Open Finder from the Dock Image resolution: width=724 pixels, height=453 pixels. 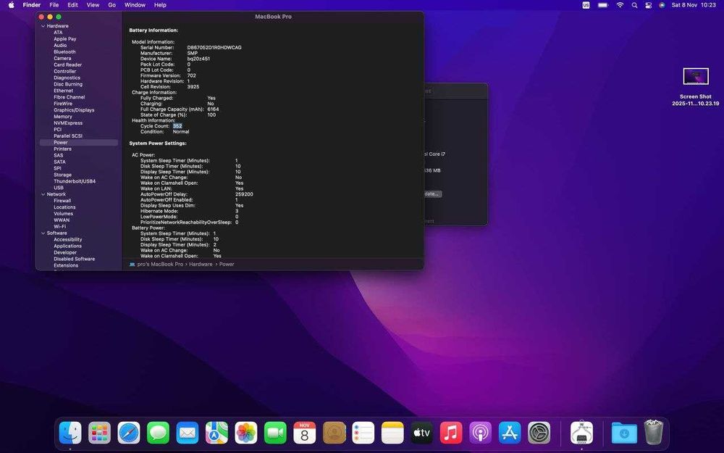click(70, 433)
